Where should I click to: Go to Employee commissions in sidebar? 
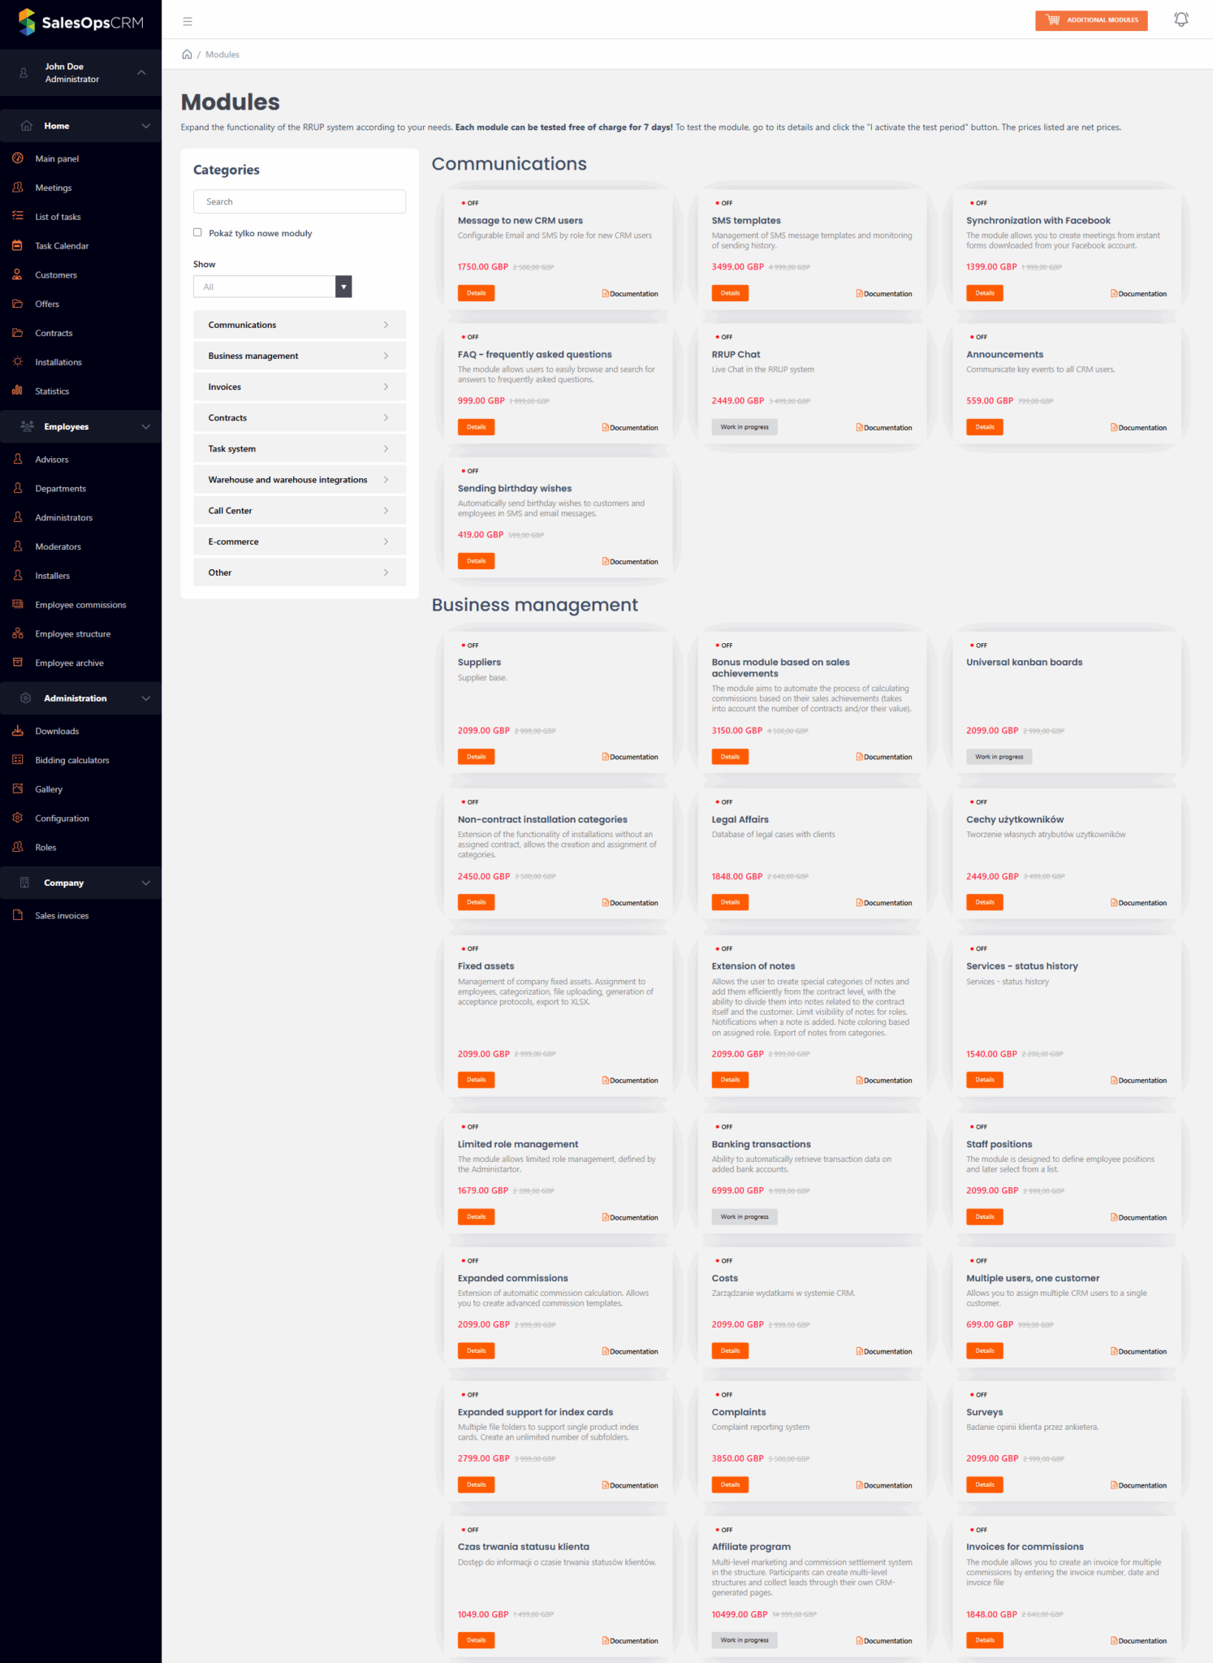click(x=80, y=605)
